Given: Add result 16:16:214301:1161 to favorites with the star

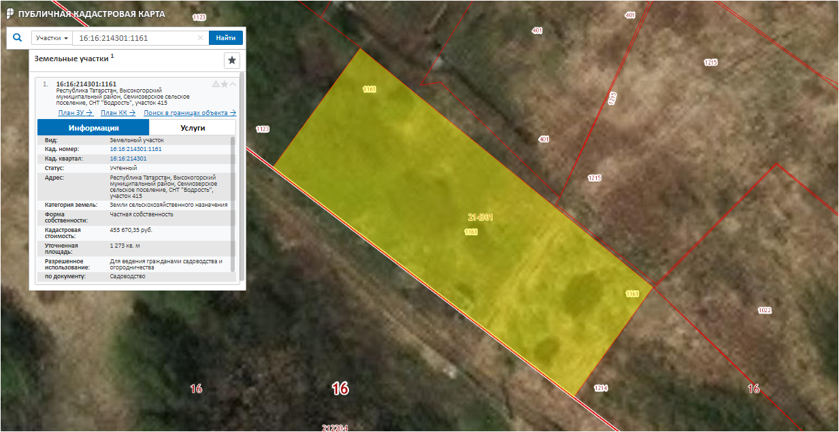Looking at the screenshot, I should (224, 84).
